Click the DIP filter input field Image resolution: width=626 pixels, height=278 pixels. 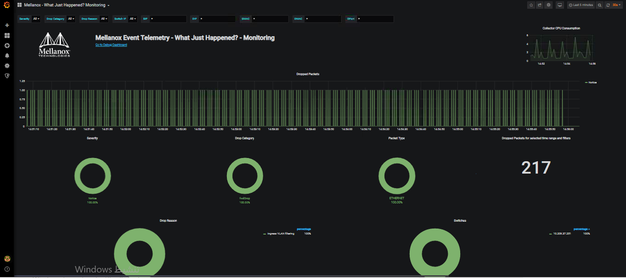pyautogui.click(x=217, y=19)
